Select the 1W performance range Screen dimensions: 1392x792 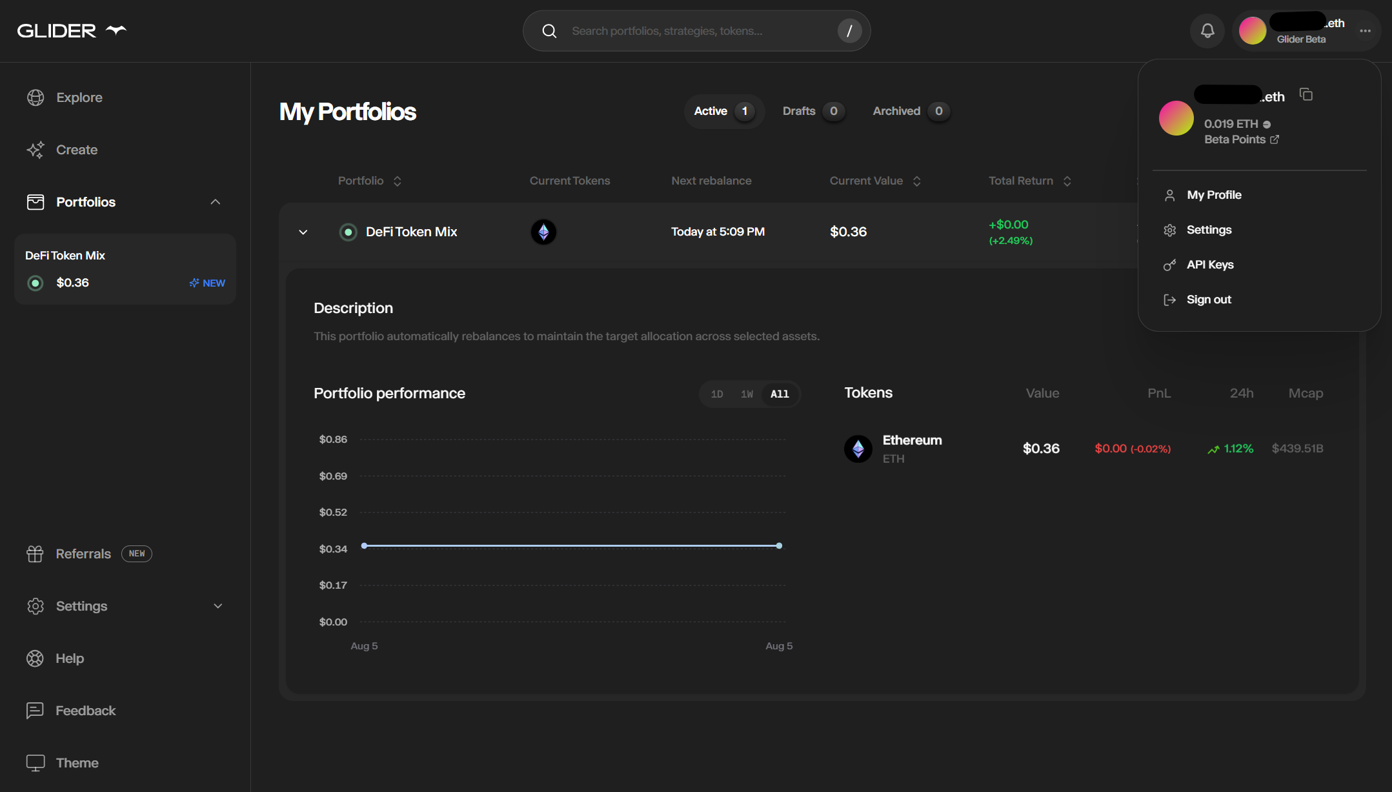pos(747,394)
